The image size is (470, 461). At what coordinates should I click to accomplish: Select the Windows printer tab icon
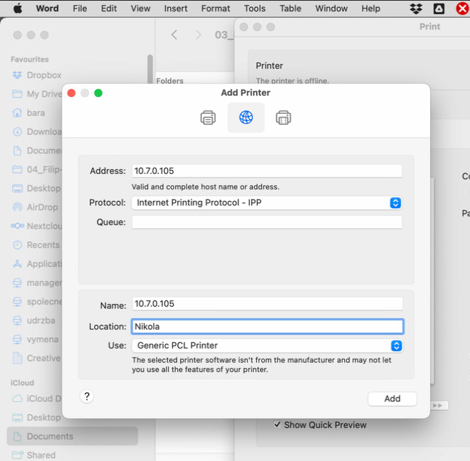click(283, 118)
